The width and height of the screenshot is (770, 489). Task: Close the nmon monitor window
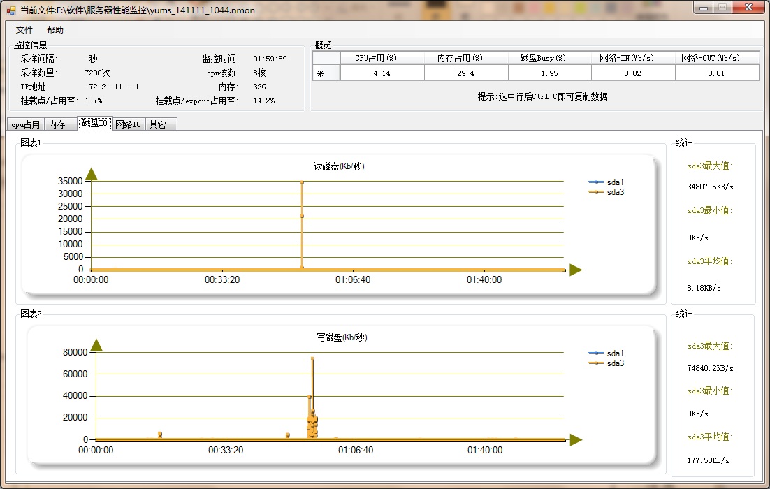(x=748, y=8)
